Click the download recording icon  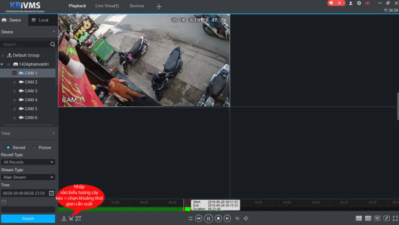64,218
